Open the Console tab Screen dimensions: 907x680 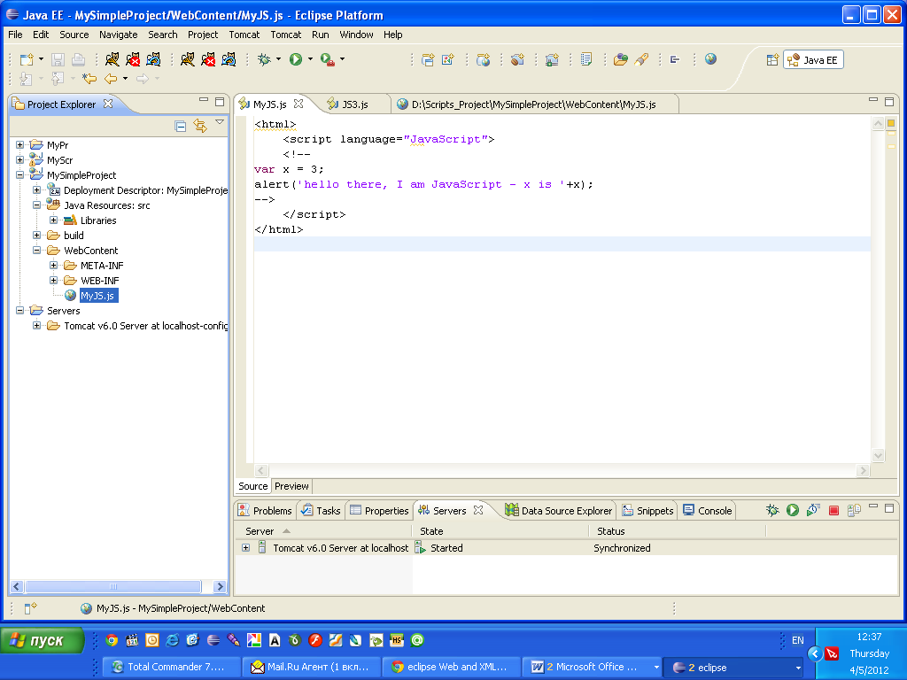(x=707, y=511)
